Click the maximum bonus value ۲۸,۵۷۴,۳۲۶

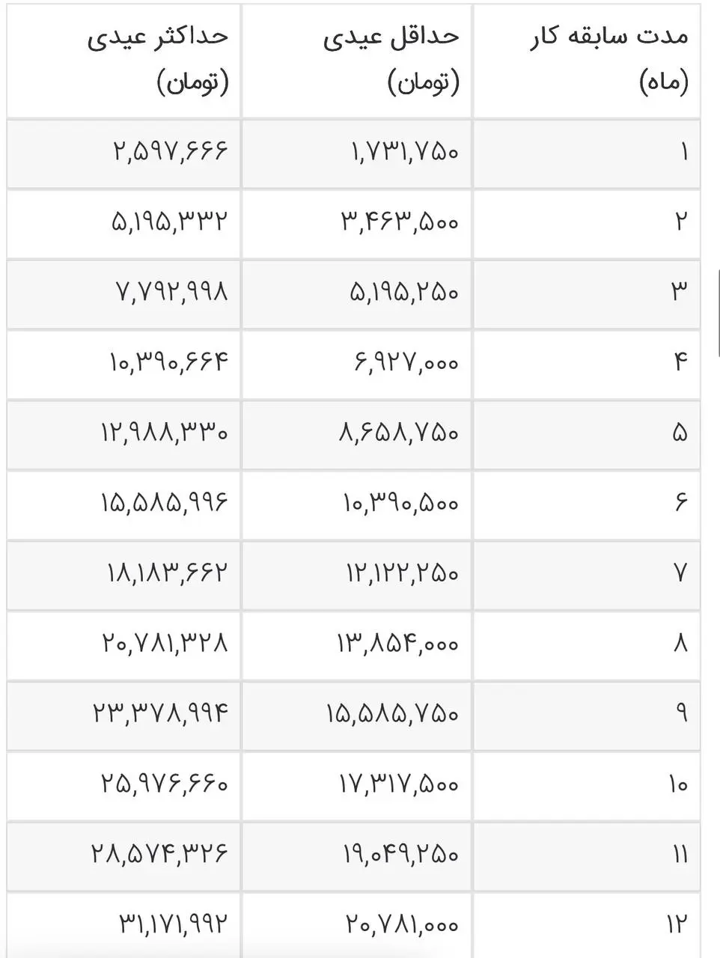(x=159, y=853)
